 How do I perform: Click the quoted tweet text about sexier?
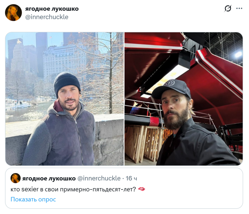(73, 189)
